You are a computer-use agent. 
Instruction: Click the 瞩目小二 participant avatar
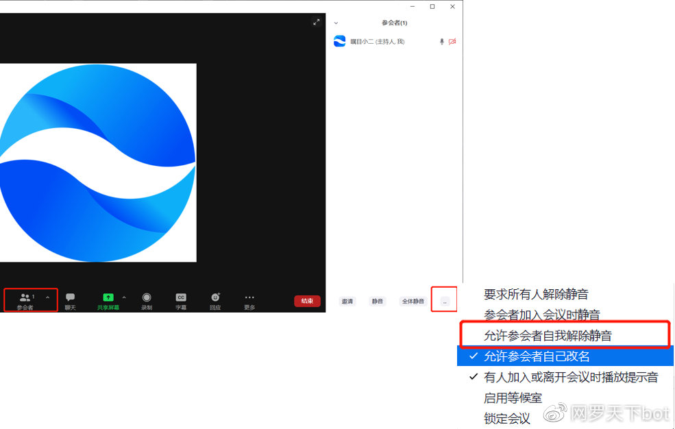pyautogui.click(x=340, y=41)
